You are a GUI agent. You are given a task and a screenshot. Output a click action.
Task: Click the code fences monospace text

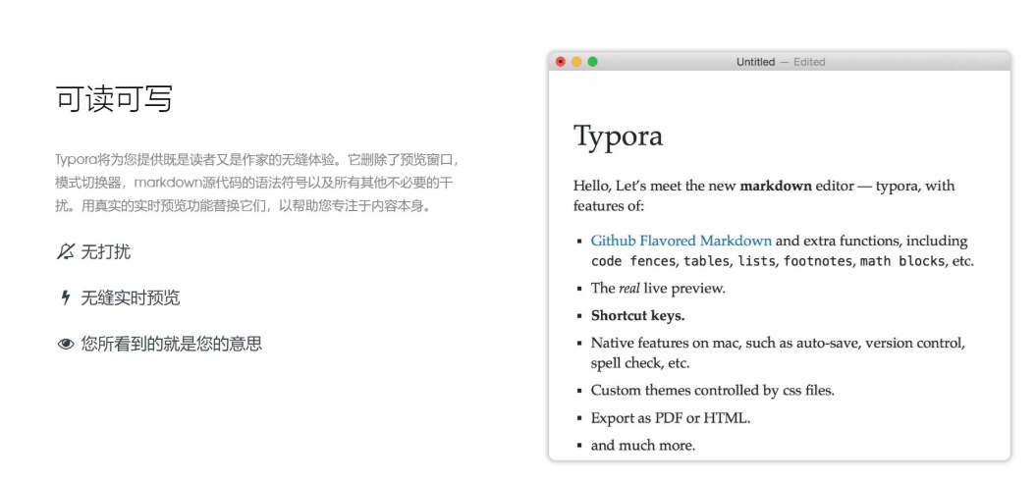633,261
